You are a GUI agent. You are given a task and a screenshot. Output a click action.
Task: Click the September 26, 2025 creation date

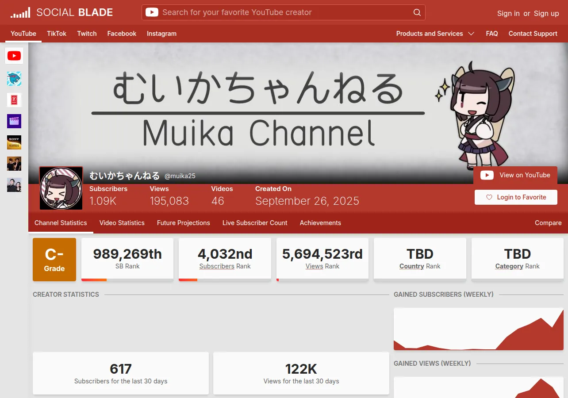point(307,201)
